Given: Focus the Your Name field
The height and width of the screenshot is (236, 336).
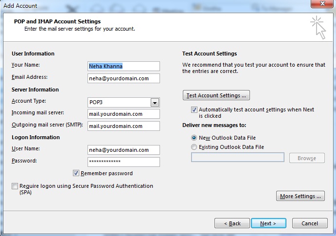Looking at the screenshot, I should click(x=124, y=66).
